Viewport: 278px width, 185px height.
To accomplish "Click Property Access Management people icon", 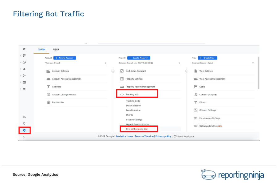I will tap(122, 87).
